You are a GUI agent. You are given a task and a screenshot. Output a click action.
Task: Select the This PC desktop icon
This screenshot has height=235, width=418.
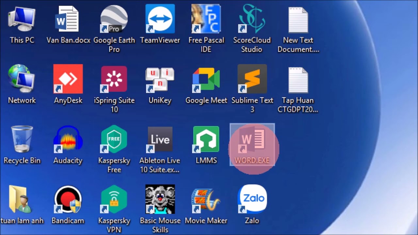[22, 24]
